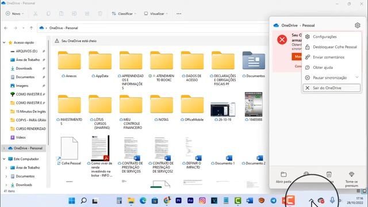Show hidden system tray icons chevron
368x207 pixels.
311,201
